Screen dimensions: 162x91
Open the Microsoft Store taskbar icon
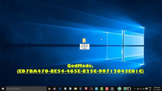click(96, 89)
